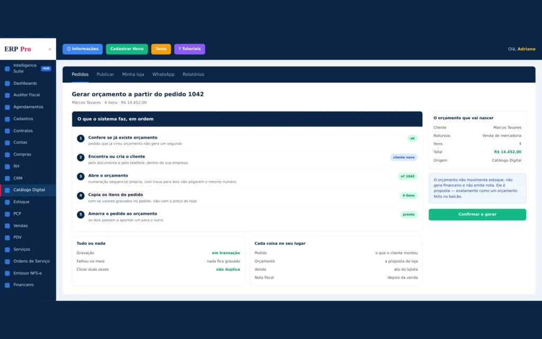Click the Compras sidebar icon

click(7, 155)
